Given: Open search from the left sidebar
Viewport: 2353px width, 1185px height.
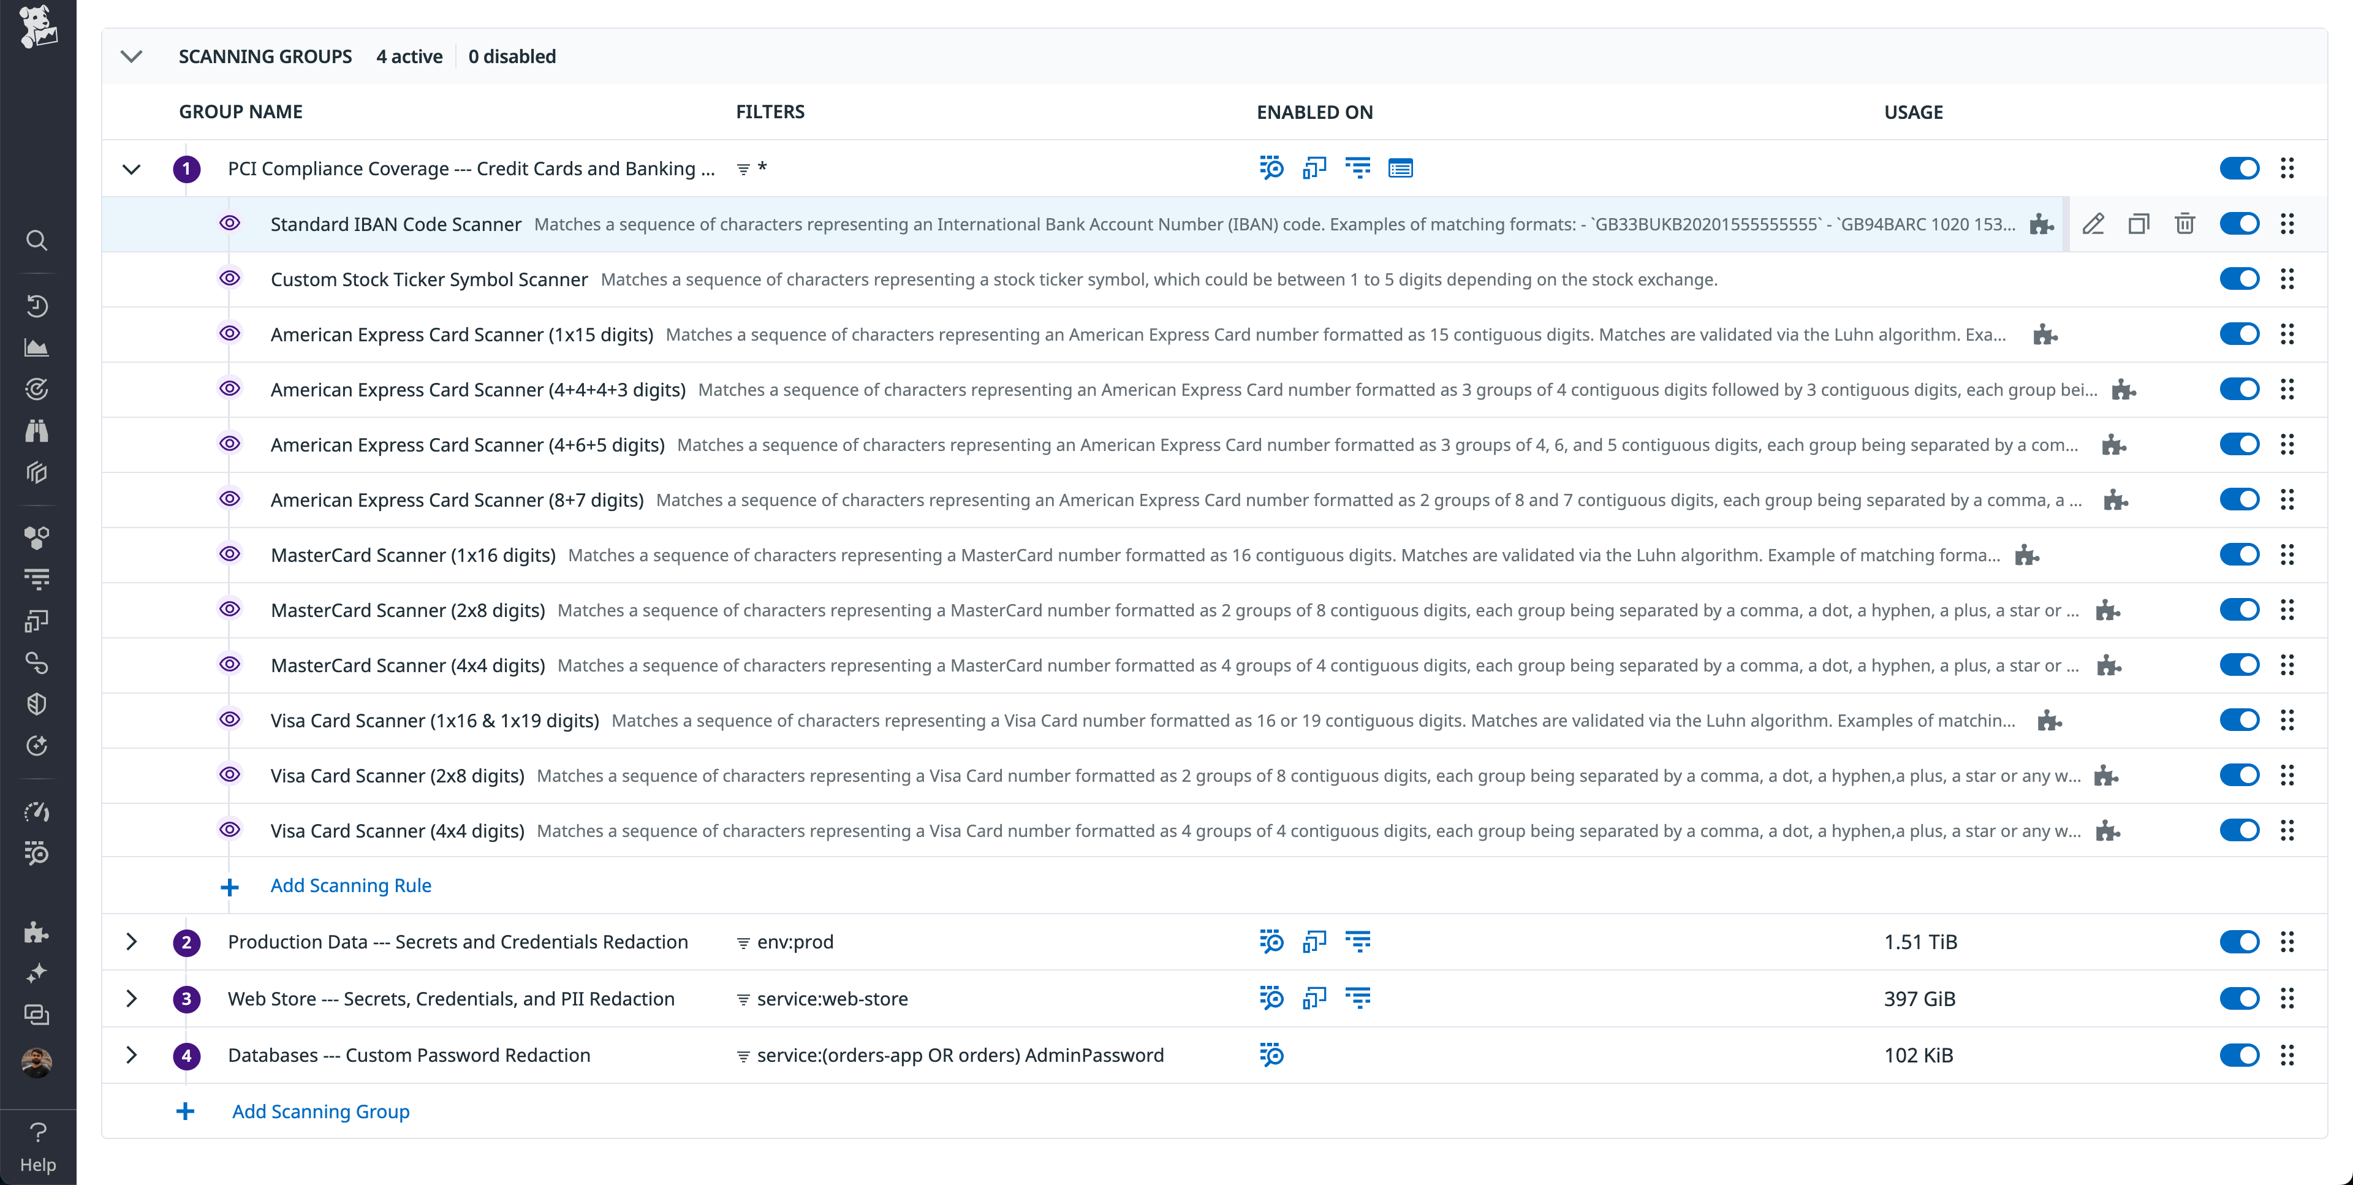Looking at the screenshot, I should [x=37, y=240].
